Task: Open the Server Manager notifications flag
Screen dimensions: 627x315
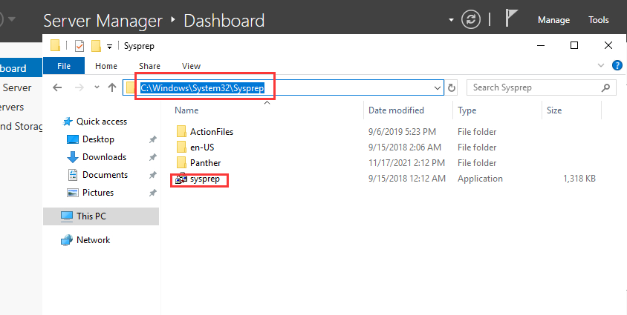Action: [x=511, y=19]
